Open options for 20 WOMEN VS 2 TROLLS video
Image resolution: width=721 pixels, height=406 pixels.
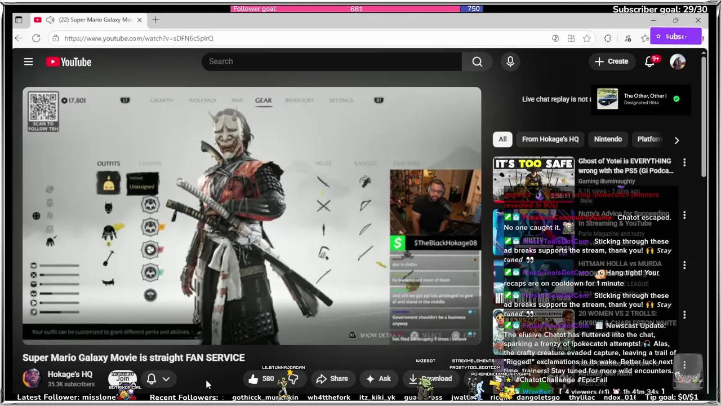point(684,315)
